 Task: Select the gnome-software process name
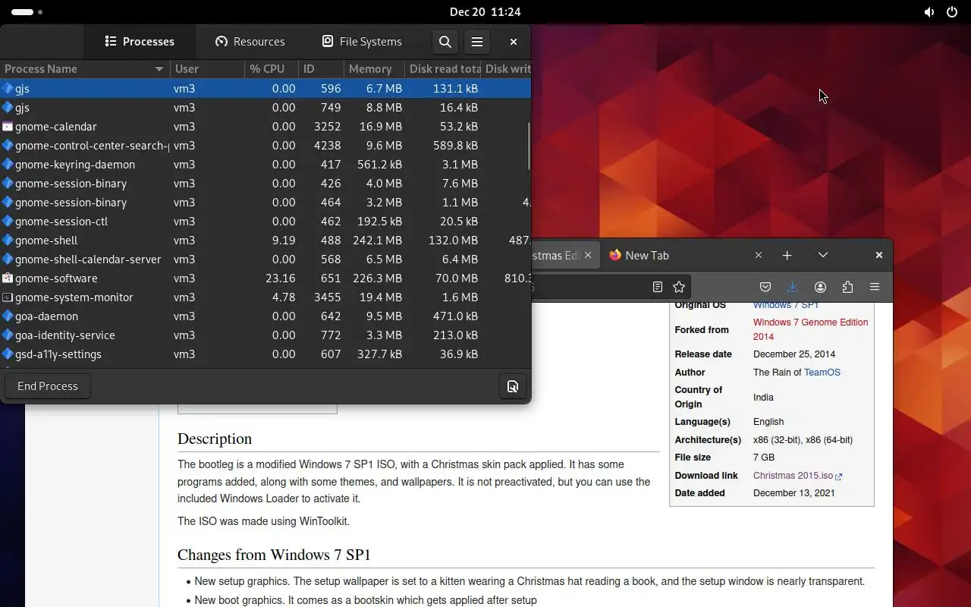(x=56, y=278)
